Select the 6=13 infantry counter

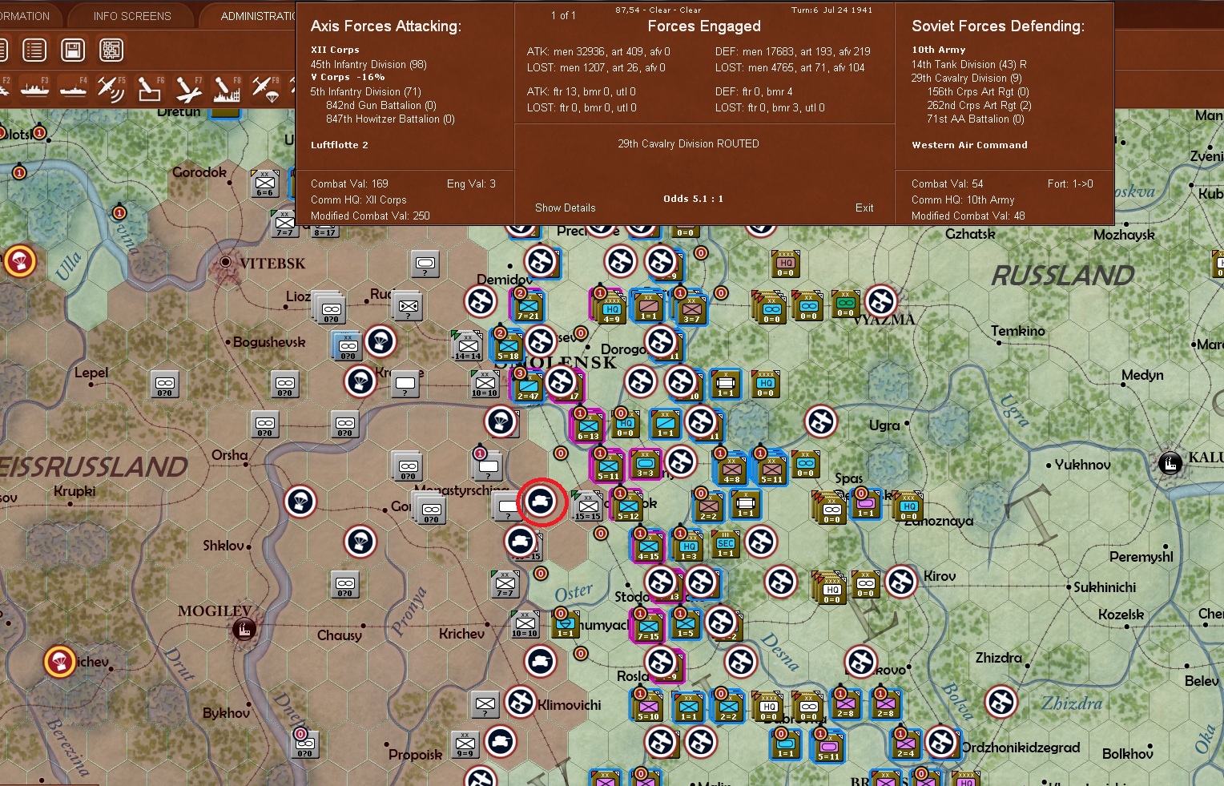(588, 425)
